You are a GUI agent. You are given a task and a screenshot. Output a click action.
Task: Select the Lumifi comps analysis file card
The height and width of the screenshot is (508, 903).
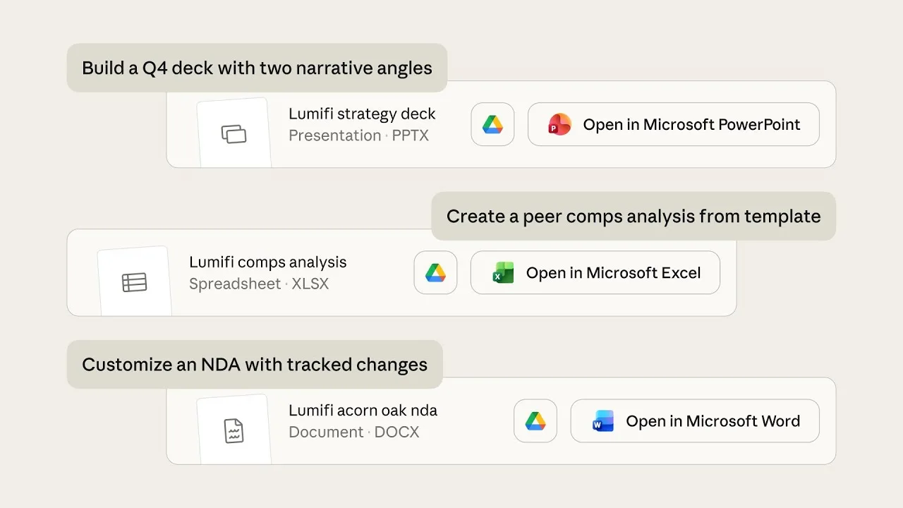point(401,272)
